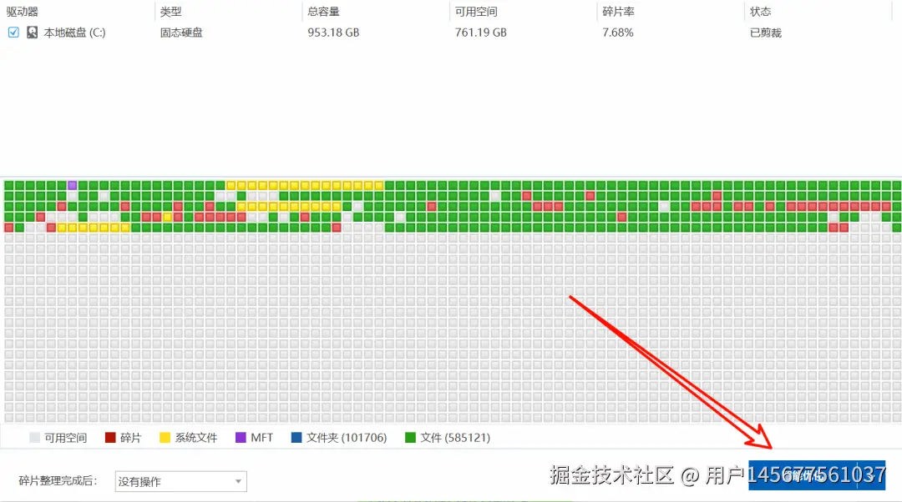
Task: Click the 类型 column header
Action: [x=170, y=11]
